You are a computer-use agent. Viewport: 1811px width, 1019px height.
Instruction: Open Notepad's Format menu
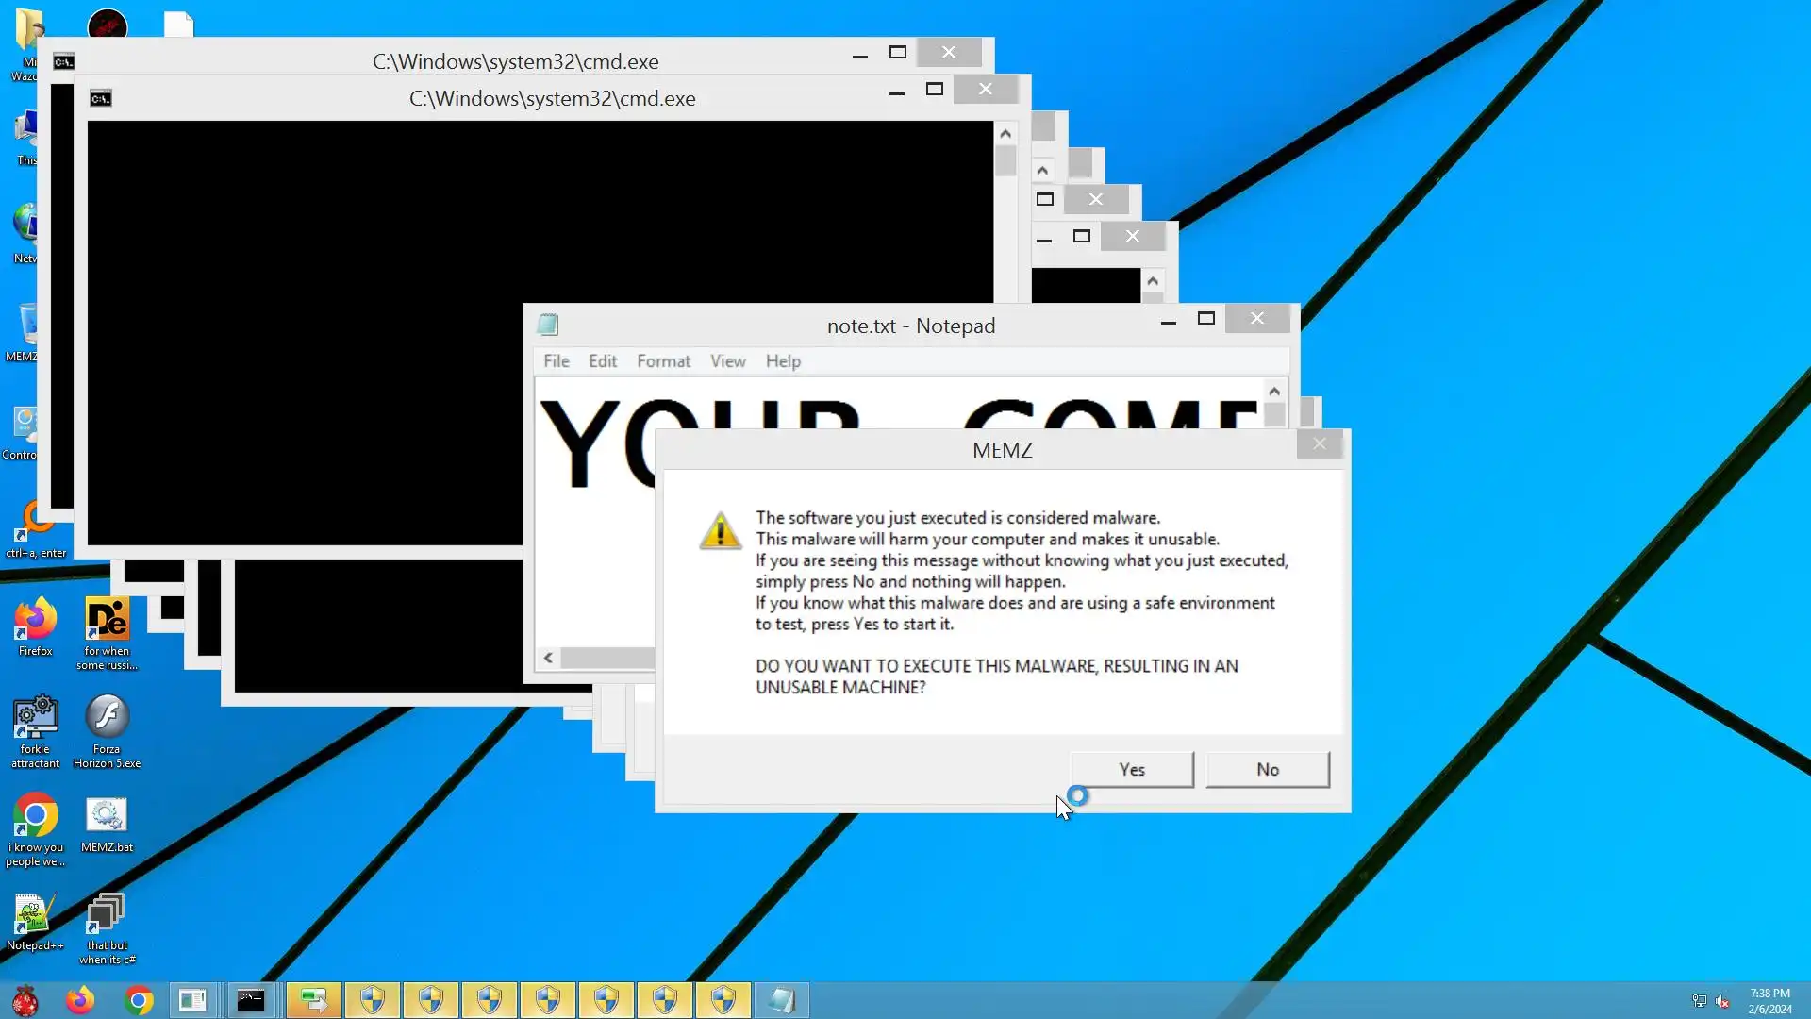coord(663,361)
